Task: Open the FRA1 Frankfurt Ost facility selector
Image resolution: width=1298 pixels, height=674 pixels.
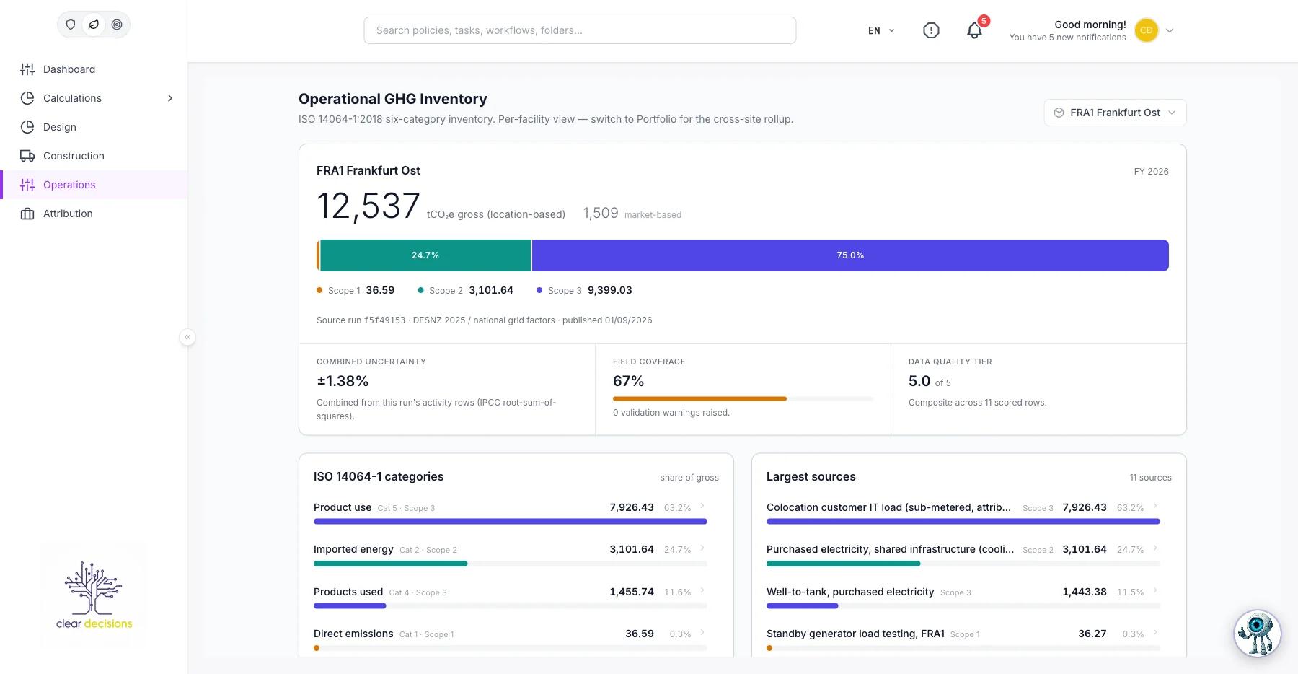Action: [1115, 113]
